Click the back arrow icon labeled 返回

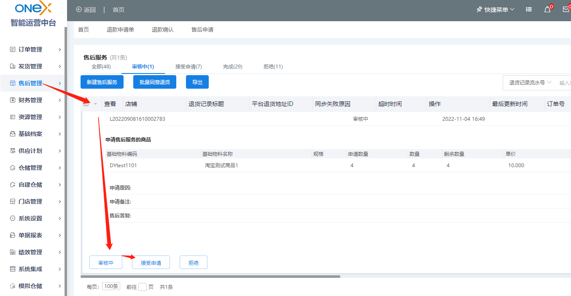coord(79,10)
